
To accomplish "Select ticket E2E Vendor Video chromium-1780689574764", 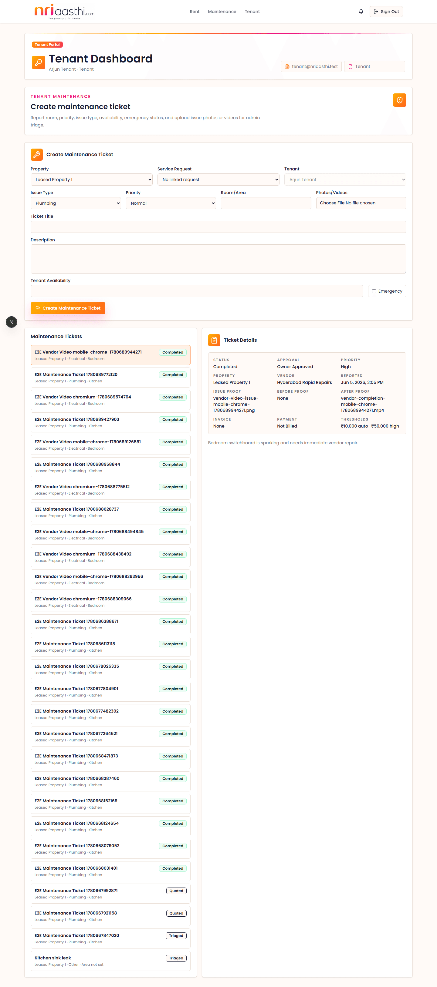I will 110,400.
